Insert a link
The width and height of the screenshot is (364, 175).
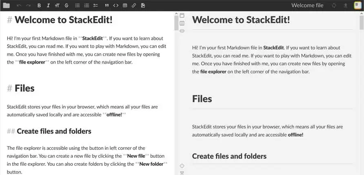click(134, 5)
